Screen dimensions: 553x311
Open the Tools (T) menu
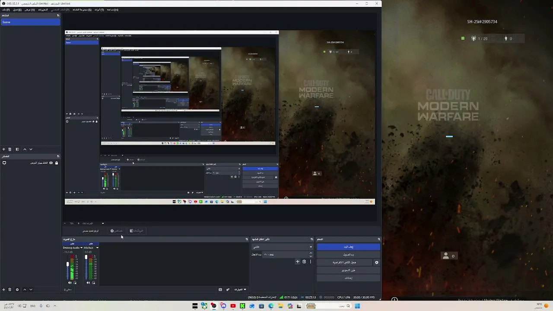click(x=99, y=10)
